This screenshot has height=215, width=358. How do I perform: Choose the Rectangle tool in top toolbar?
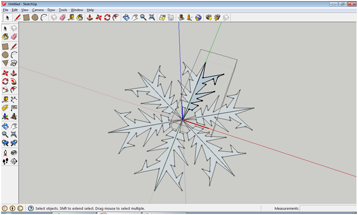click(x=26, y=17)
